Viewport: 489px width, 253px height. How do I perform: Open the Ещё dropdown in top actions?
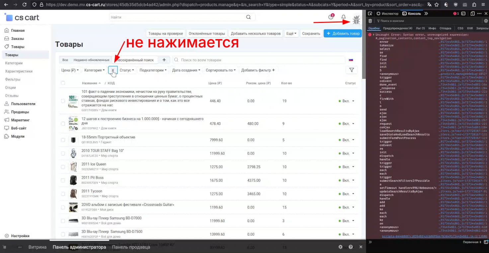coord(291,33)
